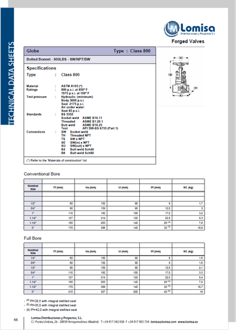Click the 1/2" row in Conventional Bore table
This screenshot has height=330, width=236.
click(x=114, y=204)
